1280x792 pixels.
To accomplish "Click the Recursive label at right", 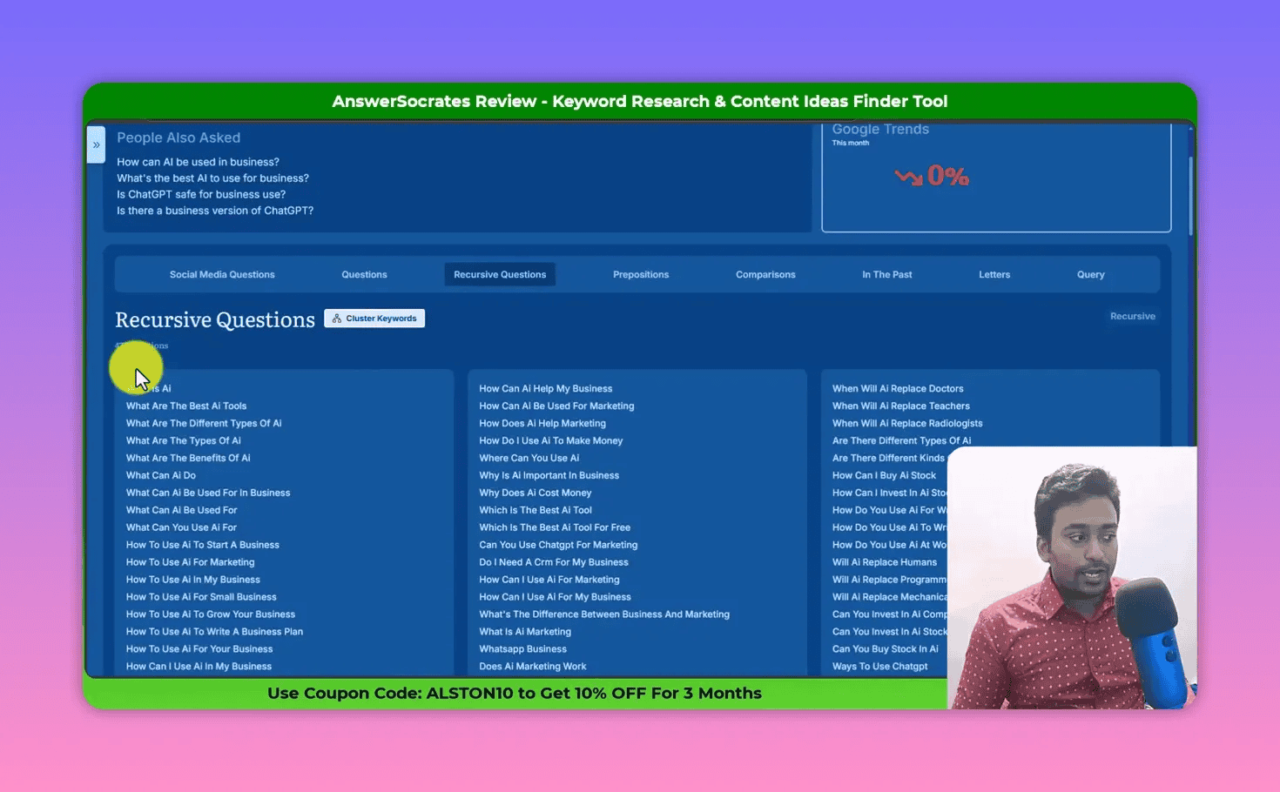I will click(1132, 317).
